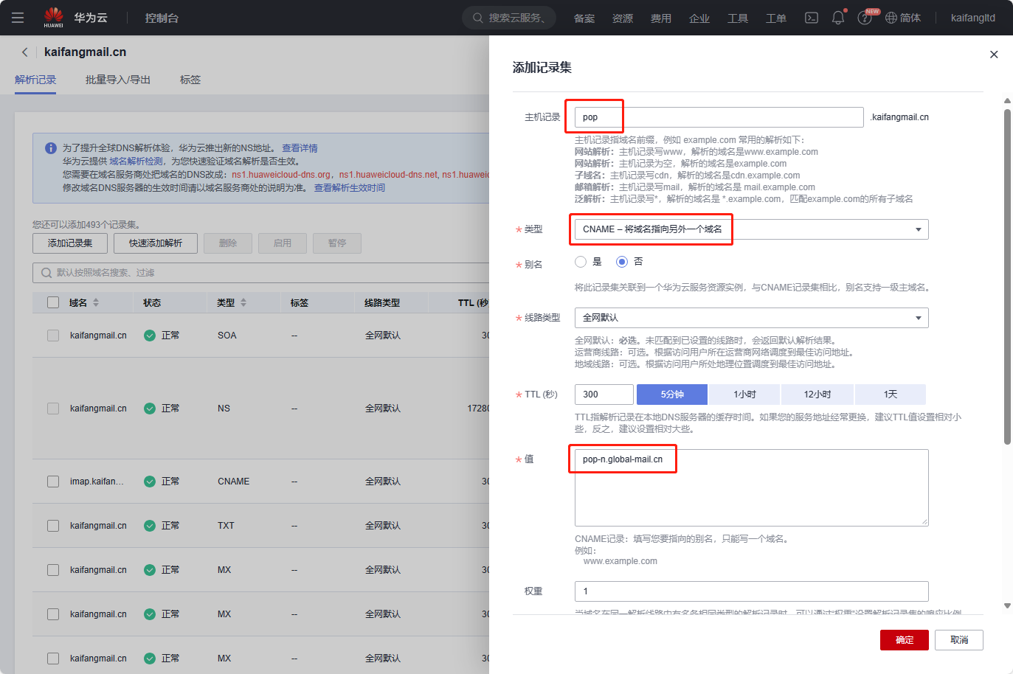Click the green status icon in SOA row
Viewport: 1013px width, 674px height.
click(x=150, y=336)
